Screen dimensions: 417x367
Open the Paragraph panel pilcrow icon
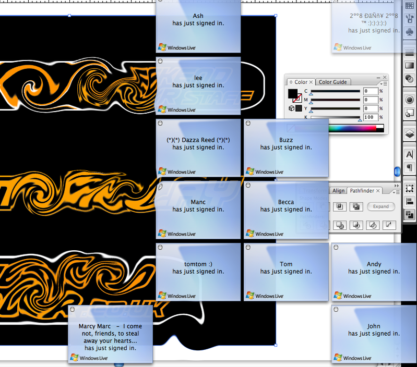(x=410, y=167)
